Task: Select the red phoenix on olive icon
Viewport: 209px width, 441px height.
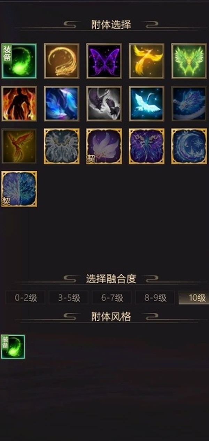Action: [19, 146]
